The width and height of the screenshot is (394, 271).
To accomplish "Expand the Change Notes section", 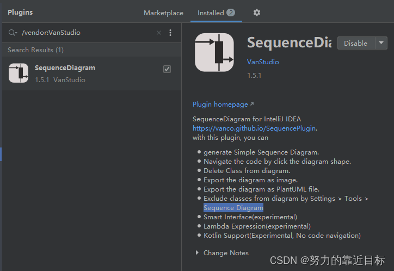I will click(x=197, y=252).
